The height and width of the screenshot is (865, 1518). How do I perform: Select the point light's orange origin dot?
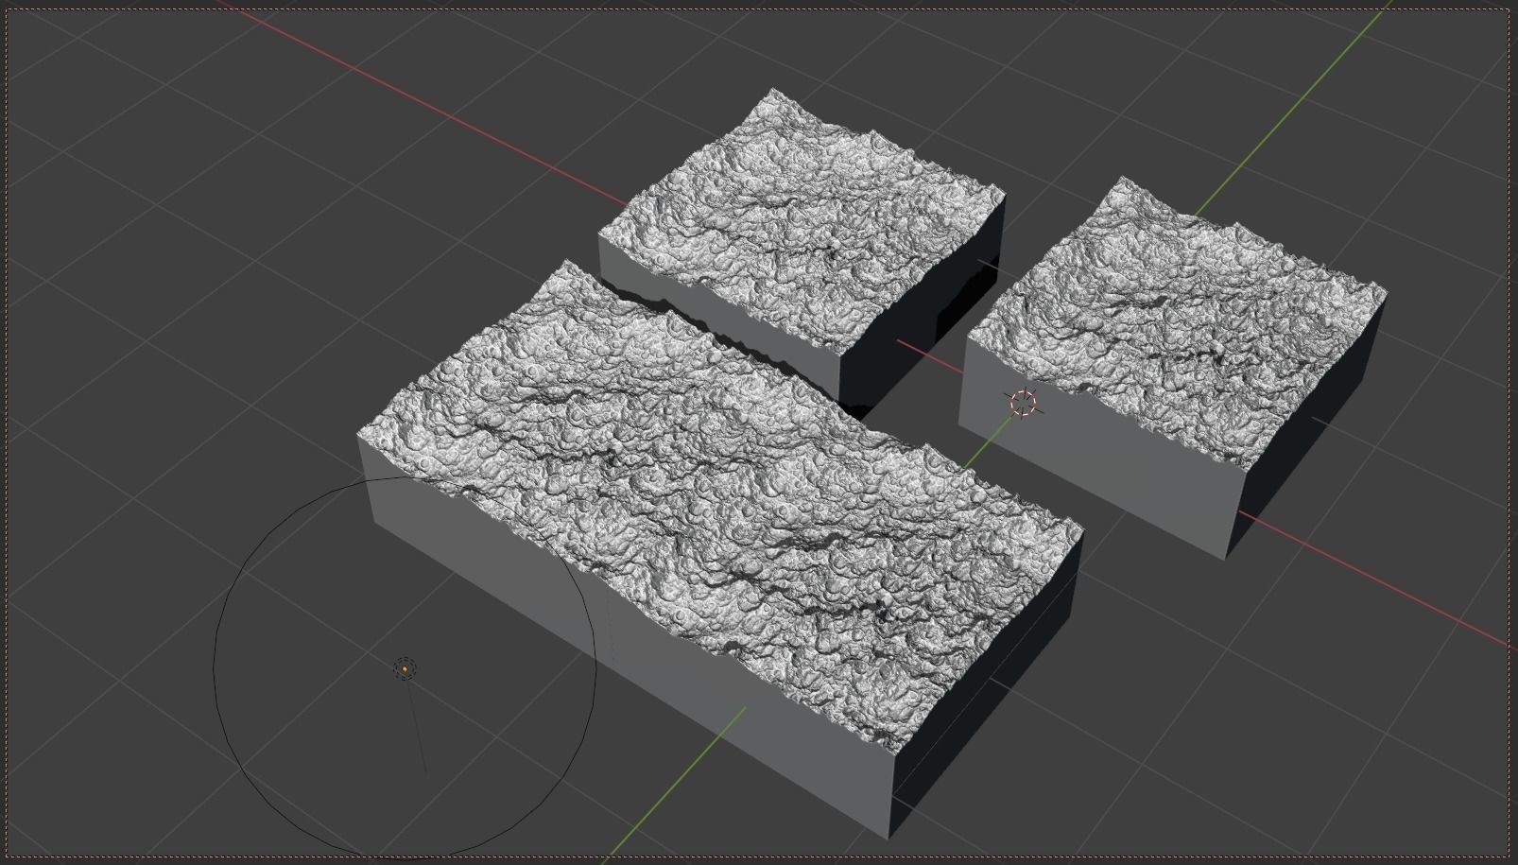405,669
